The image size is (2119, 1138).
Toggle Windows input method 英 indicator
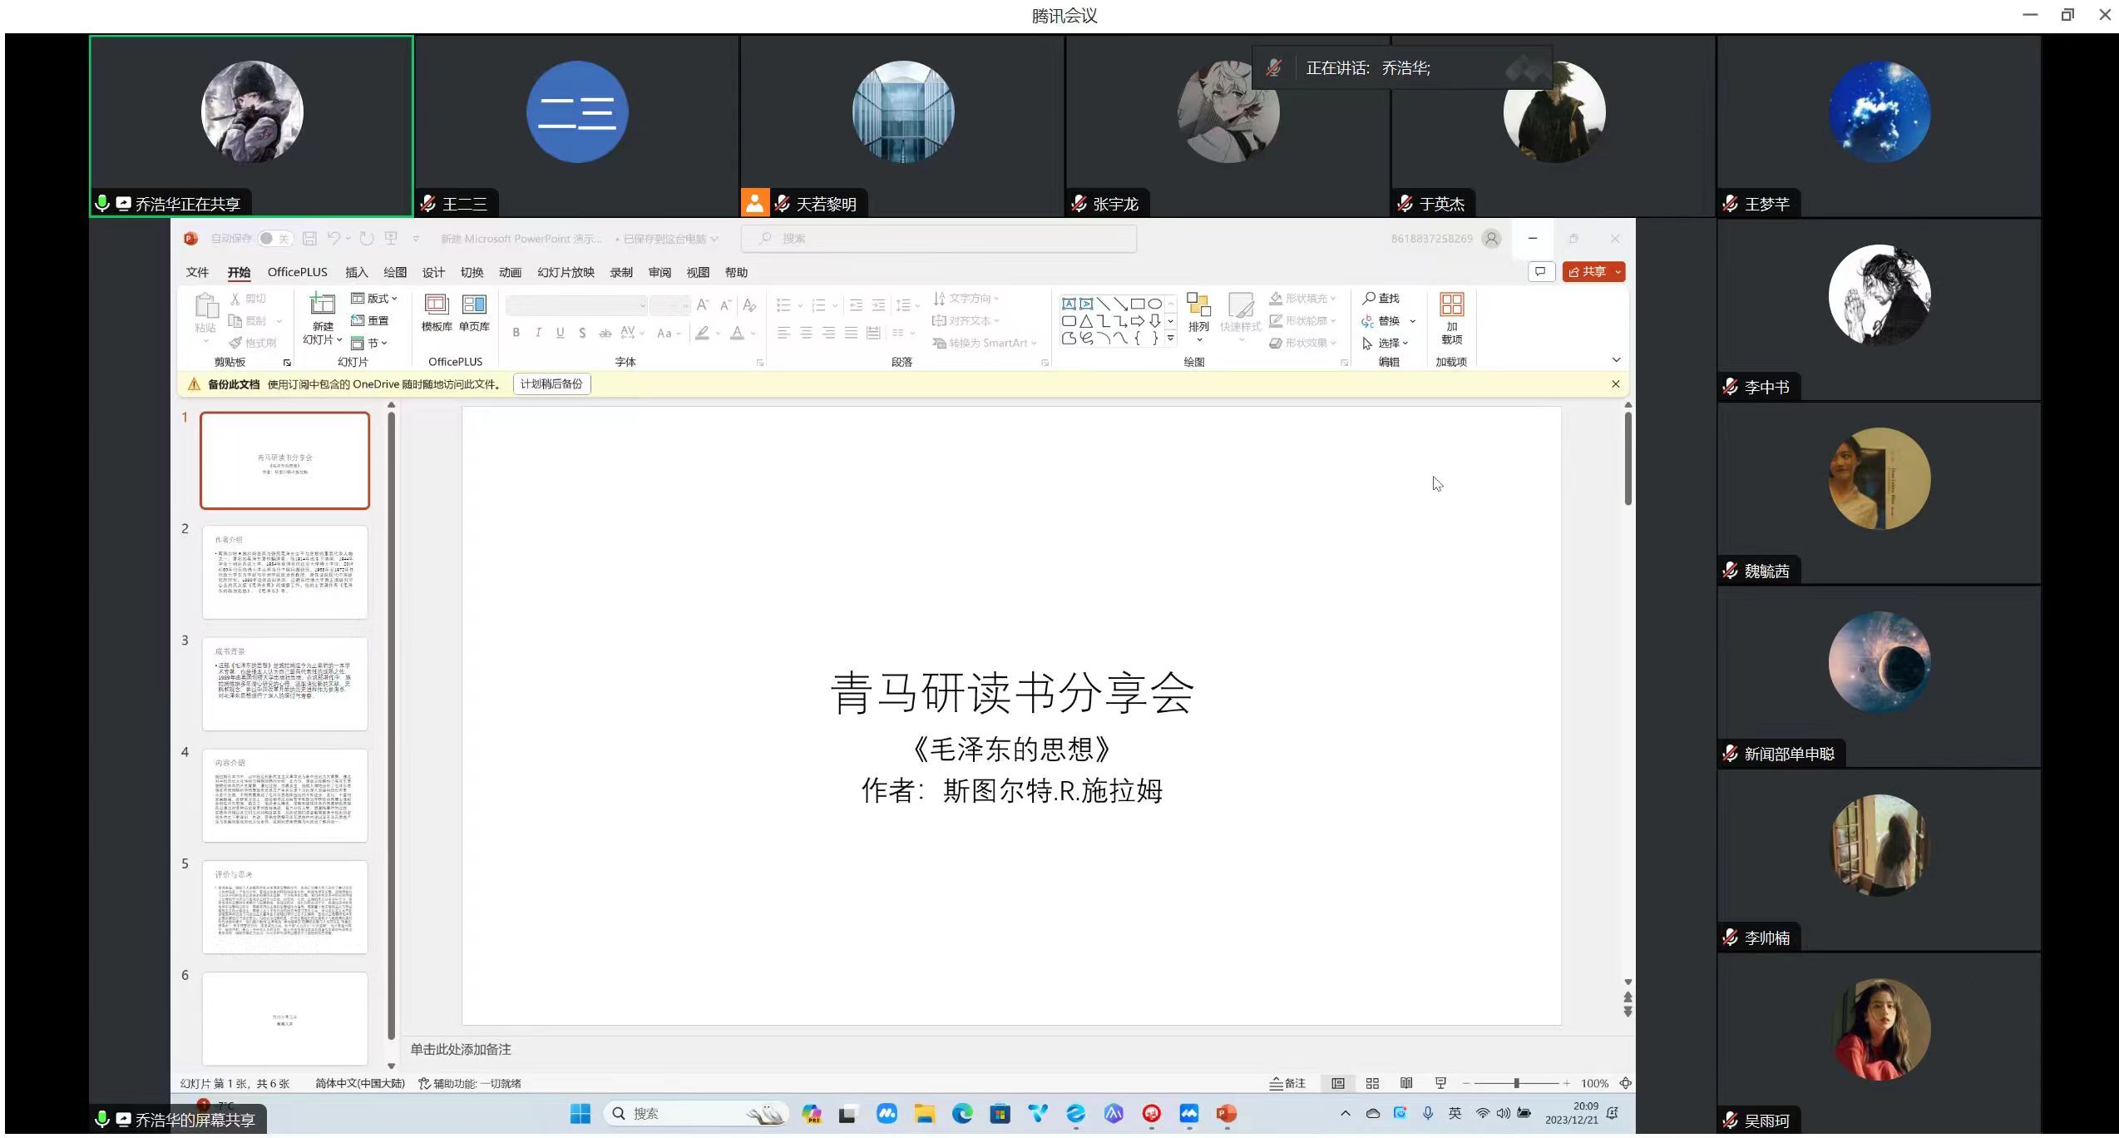(x=1455, y=1113)
